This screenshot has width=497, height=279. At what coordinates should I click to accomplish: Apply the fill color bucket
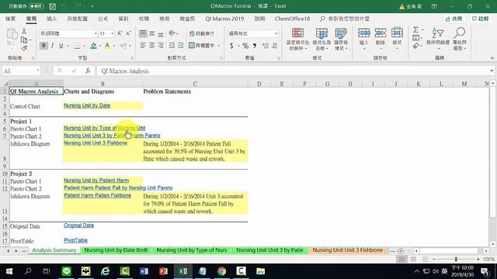coord(93,46)
